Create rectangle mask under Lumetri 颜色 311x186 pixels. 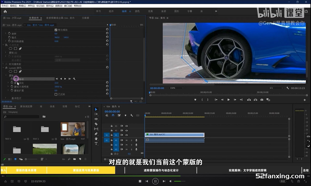coord(16,71)
